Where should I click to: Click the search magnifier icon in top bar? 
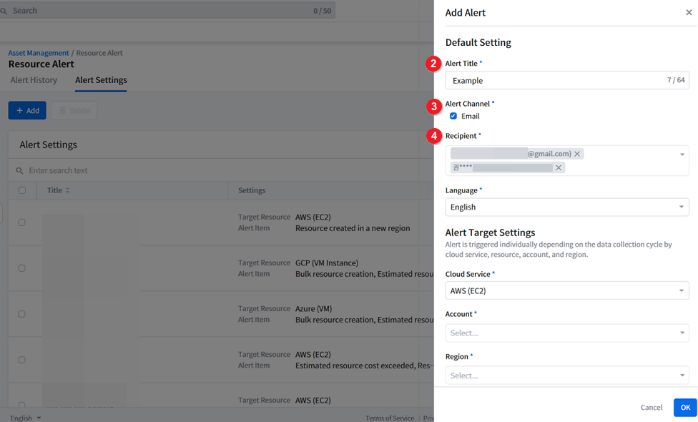pos(4,11)
